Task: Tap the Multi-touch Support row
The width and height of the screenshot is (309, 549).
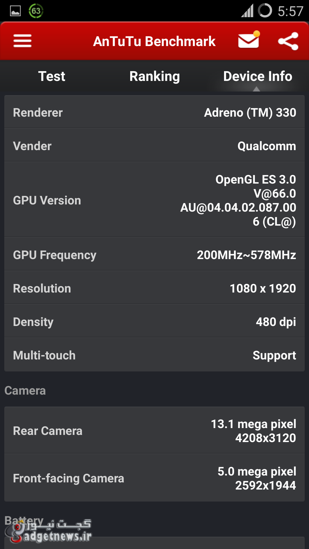Action: tap(154, 355)
